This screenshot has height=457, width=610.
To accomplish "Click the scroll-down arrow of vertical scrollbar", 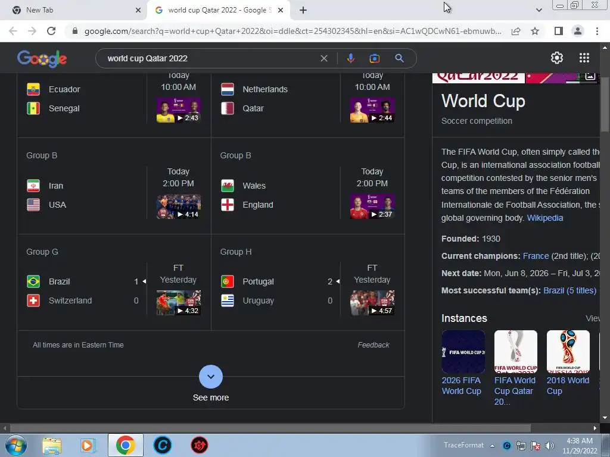I will [x=605, y=418].
